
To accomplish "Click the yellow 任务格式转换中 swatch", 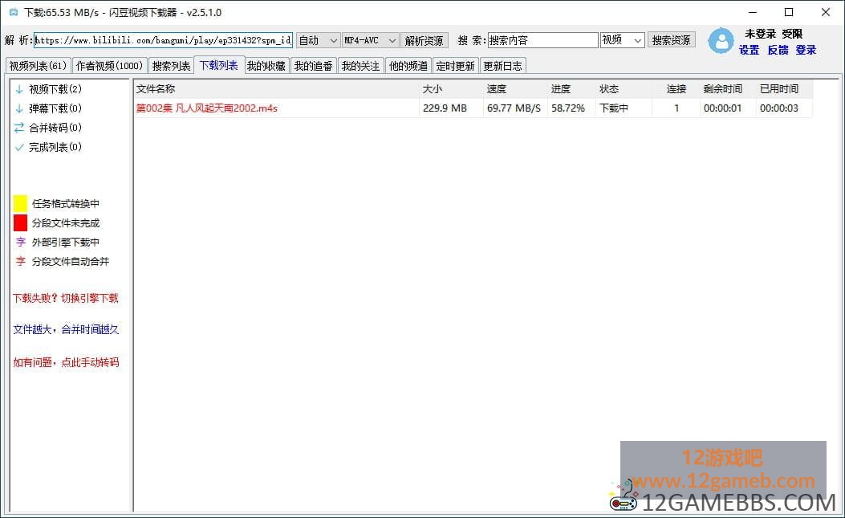I will pyautogui.click(x=21, y=203).
